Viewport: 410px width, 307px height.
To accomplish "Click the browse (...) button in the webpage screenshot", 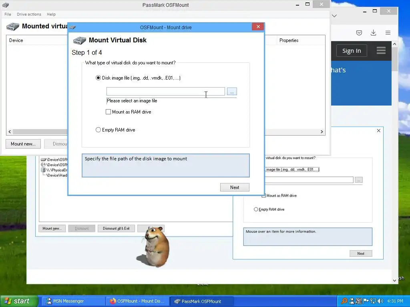I will coord(359,180).
